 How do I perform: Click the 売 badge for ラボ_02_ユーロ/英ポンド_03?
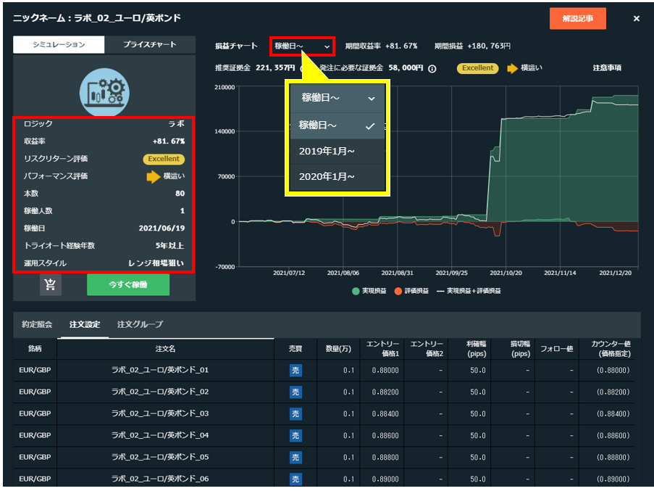tap(295, 413)
